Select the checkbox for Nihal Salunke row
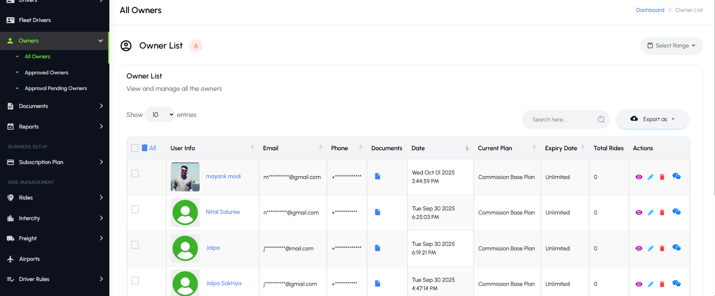715x296 pixels. point(135,209)
